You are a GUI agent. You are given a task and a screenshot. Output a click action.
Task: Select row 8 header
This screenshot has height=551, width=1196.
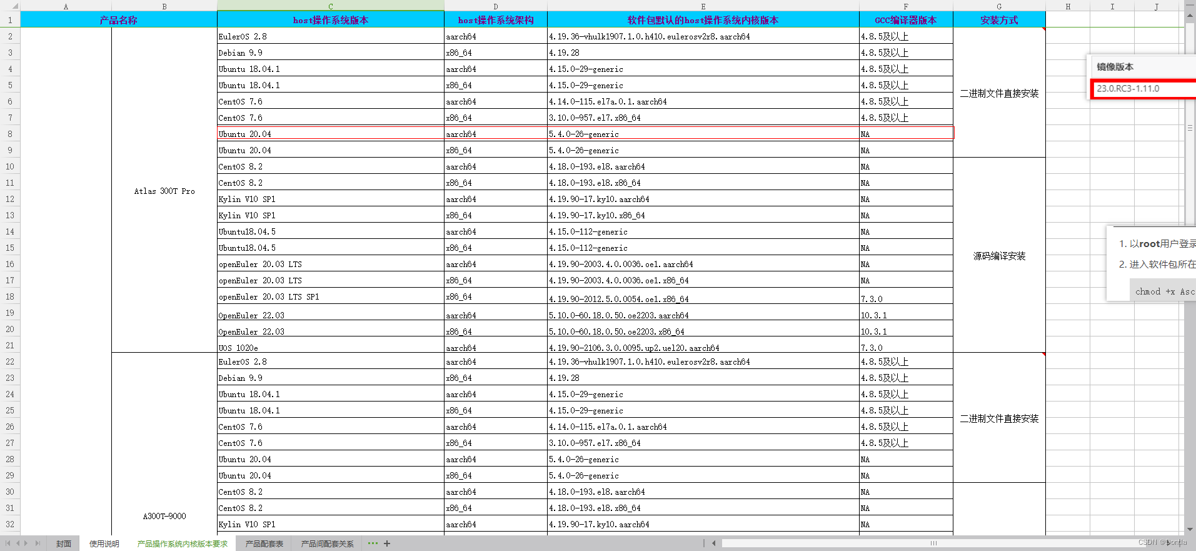click(10, 133)
